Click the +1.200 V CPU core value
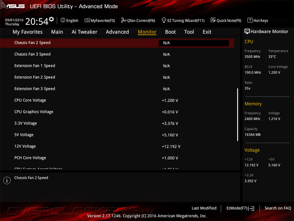 click(170, 101)
